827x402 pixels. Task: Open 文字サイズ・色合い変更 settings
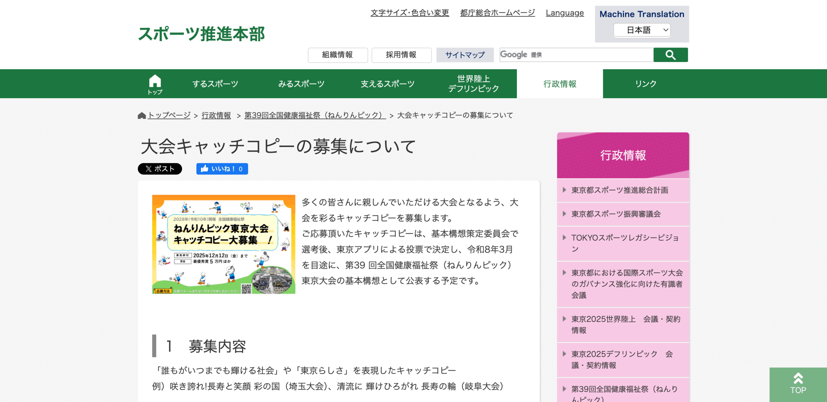[x=409, y=13]
